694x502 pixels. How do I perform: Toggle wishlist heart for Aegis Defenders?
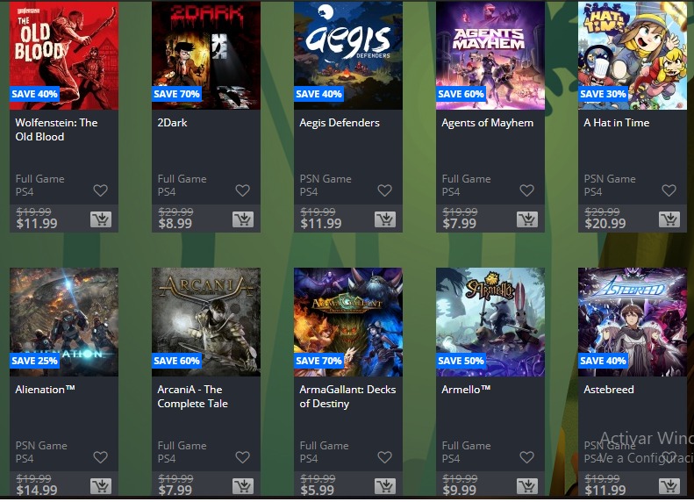[384, 190]
